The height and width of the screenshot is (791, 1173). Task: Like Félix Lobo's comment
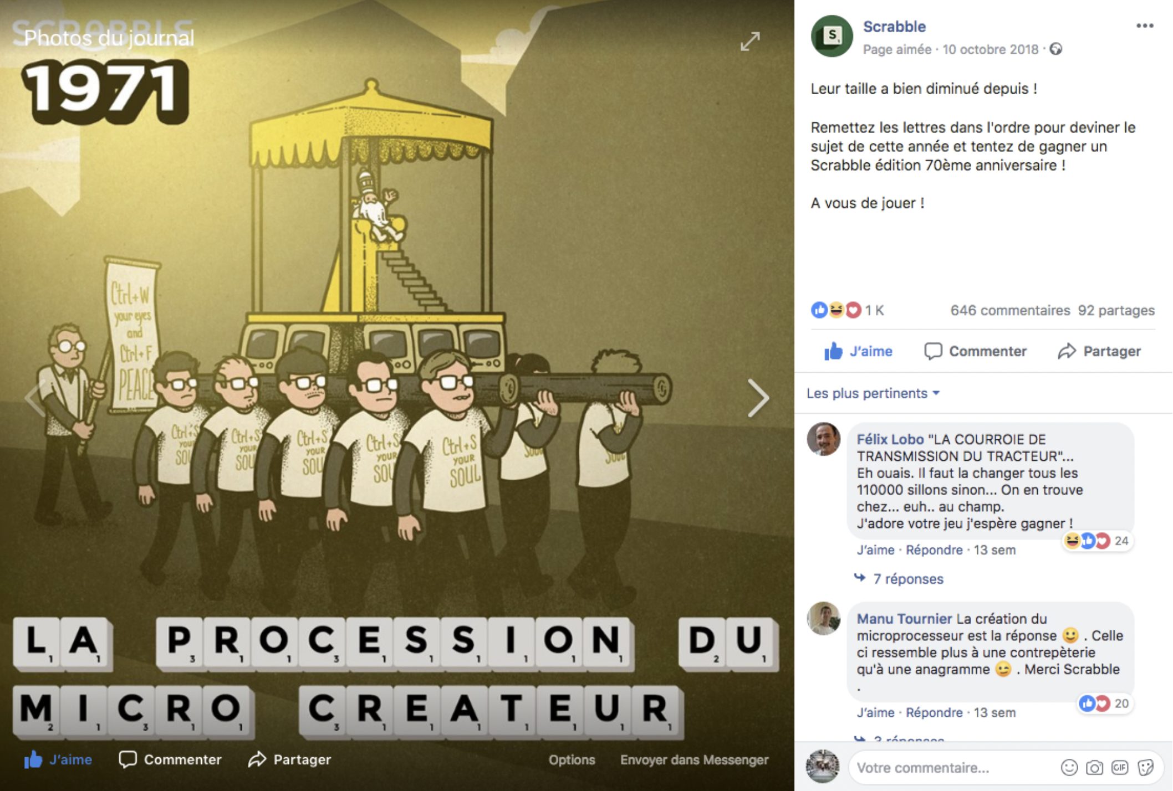(x=875, y=550)
